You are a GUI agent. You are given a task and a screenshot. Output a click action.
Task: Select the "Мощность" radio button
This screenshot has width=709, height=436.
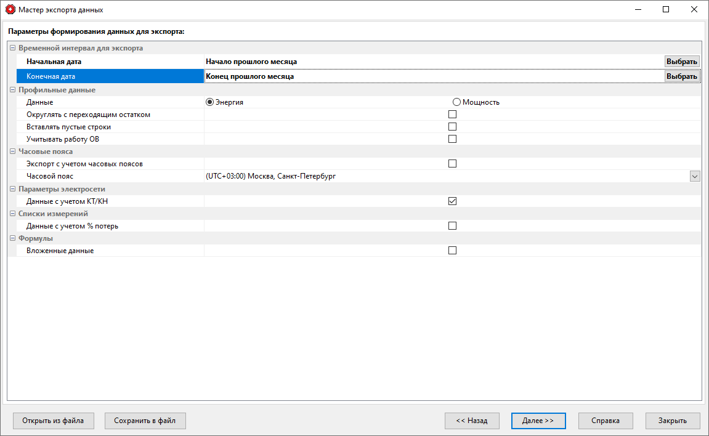(456, 102)
